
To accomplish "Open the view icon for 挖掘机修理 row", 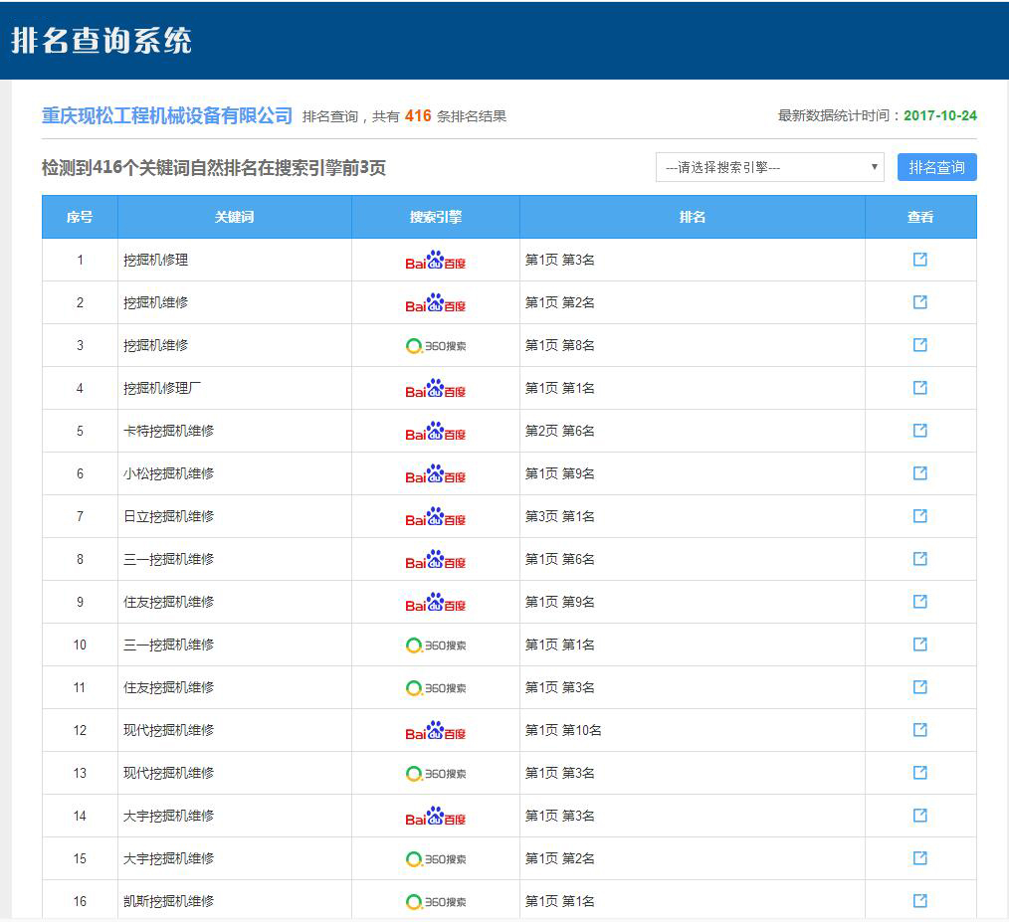I will coord(920,260).
